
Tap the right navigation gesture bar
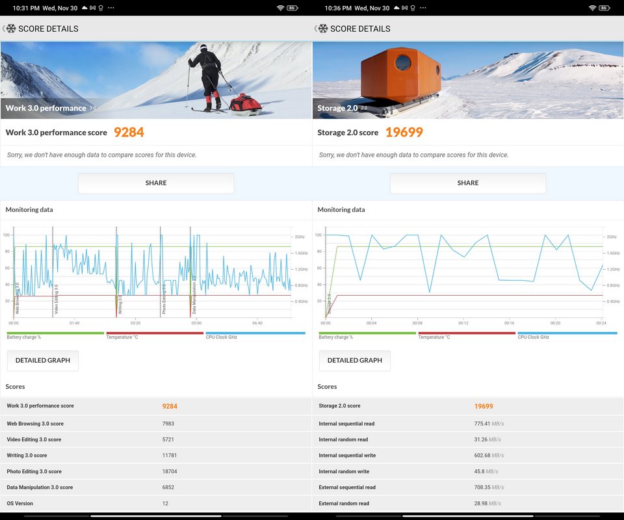click(x=468, y=516)
